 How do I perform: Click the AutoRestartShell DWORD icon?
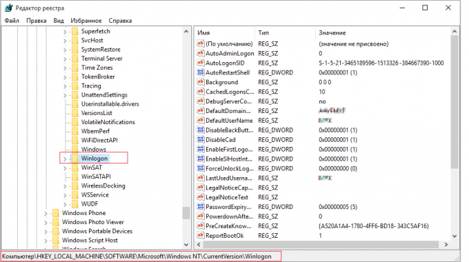[x=201, y=72]
